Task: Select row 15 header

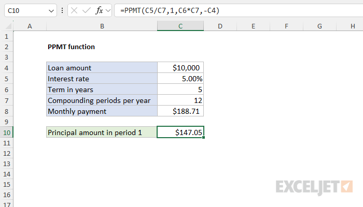Action: (6, 184)
